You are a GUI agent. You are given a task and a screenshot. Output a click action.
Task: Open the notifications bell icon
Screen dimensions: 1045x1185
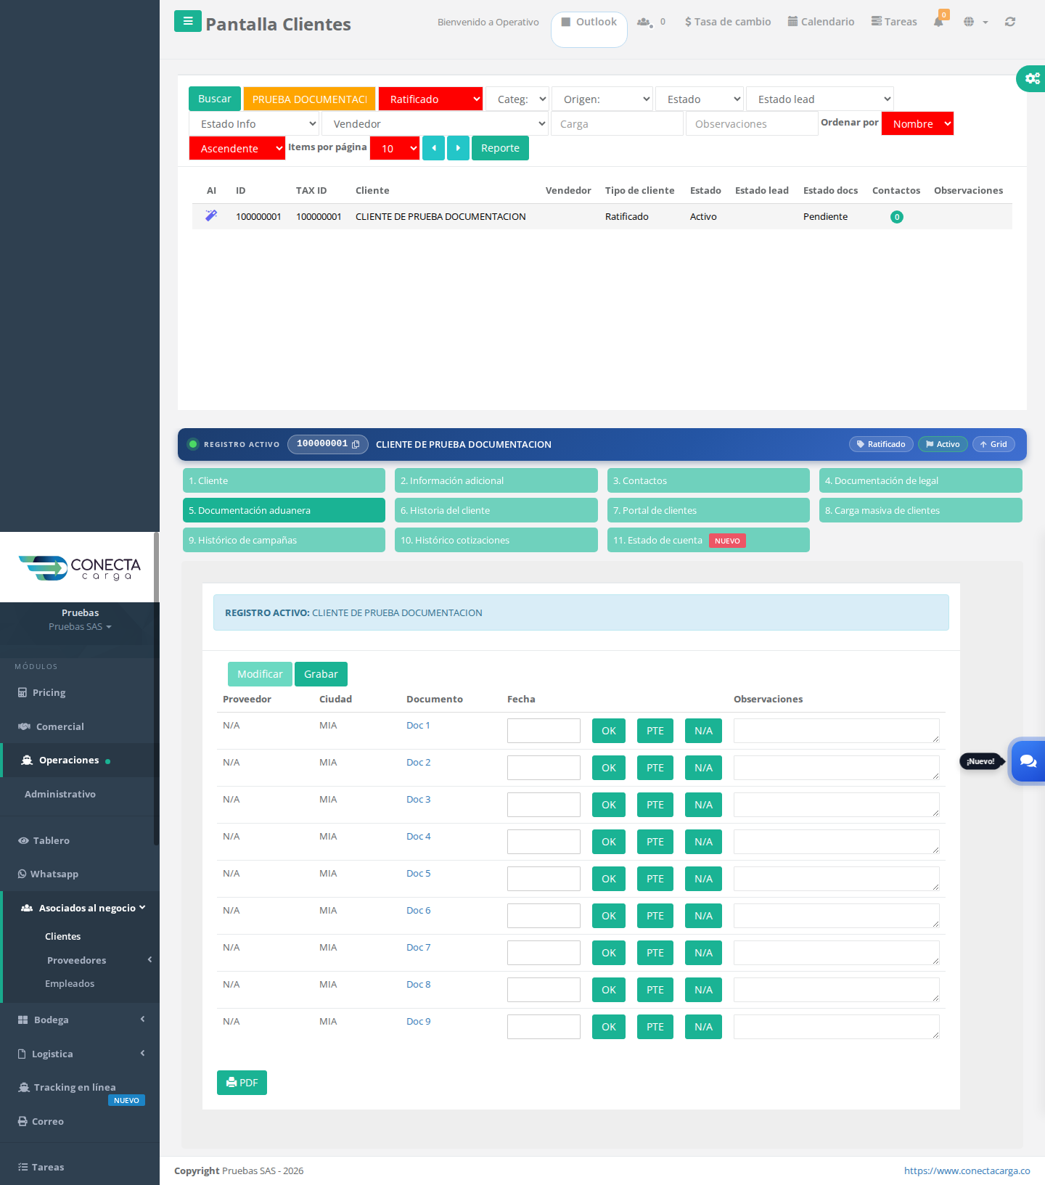939,21
